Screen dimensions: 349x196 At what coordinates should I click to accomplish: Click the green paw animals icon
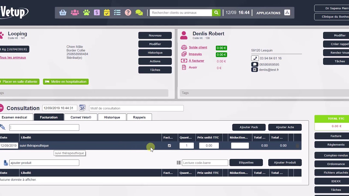click(x=86, y=13)
